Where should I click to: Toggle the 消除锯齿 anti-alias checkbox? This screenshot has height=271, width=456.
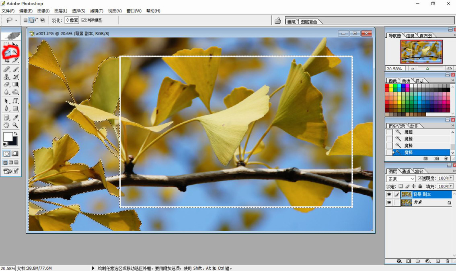tap(84, 20)
